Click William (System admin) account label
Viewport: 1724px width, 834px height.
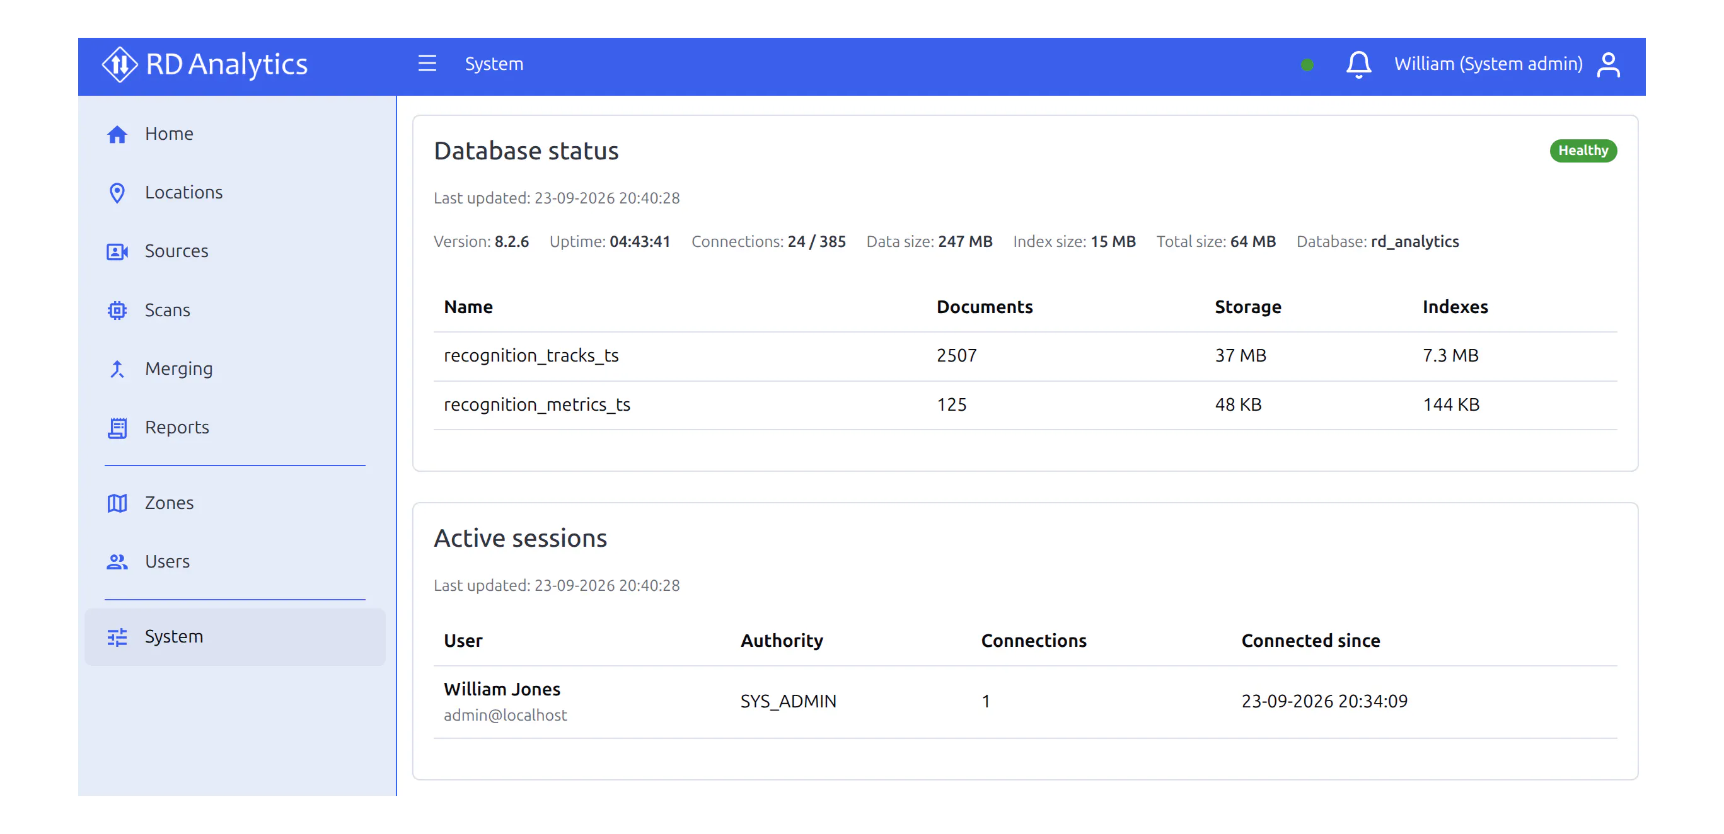pyautogui.click(x=1488, y=64)
